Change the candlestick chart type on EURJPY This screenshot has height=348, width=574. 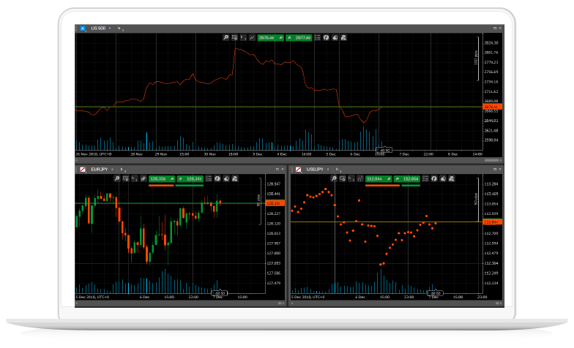pyautogui.click(x=143, y=178)
